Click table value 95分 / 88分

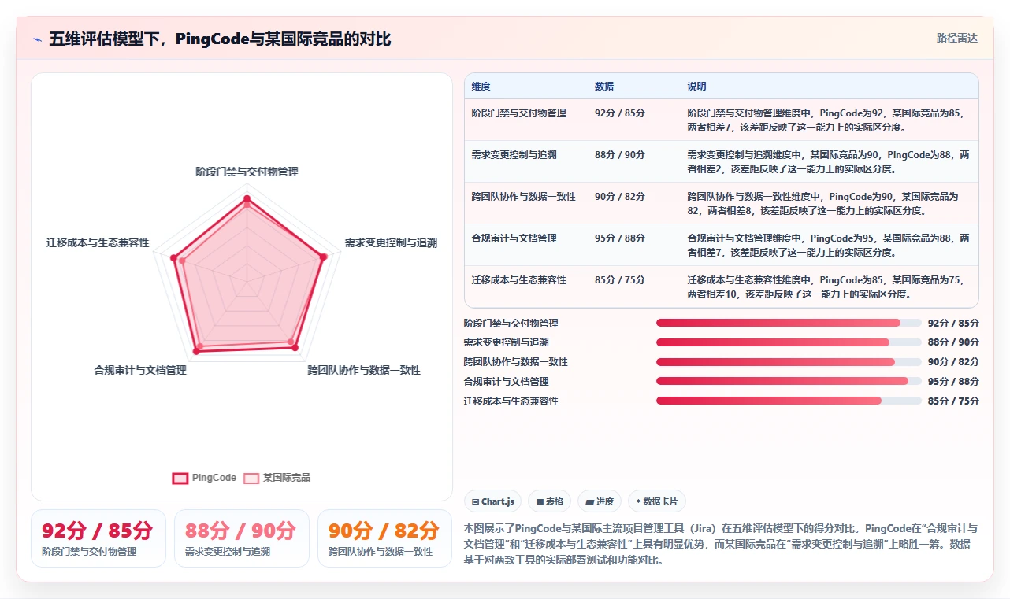(620, 238)
